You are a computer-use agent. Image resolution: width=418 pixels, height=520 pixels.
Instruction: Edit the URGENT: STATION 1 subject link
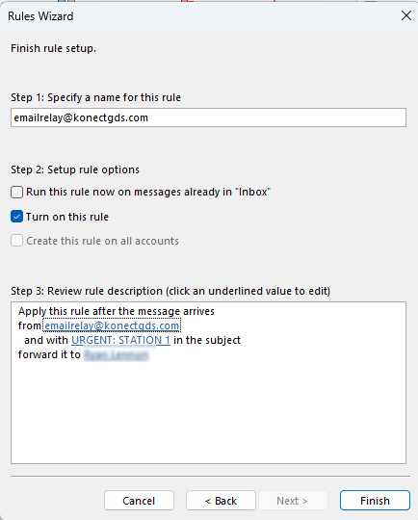click(120, 340)
